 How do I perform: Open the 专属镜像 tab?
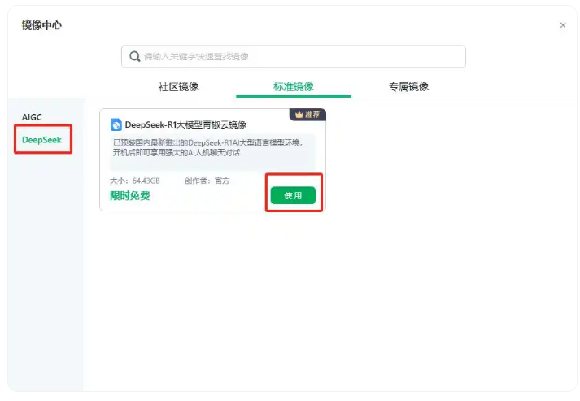(408, 87)
